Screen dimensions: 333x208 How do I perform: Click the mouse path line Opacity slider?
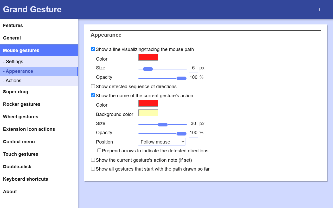[163, 78]
